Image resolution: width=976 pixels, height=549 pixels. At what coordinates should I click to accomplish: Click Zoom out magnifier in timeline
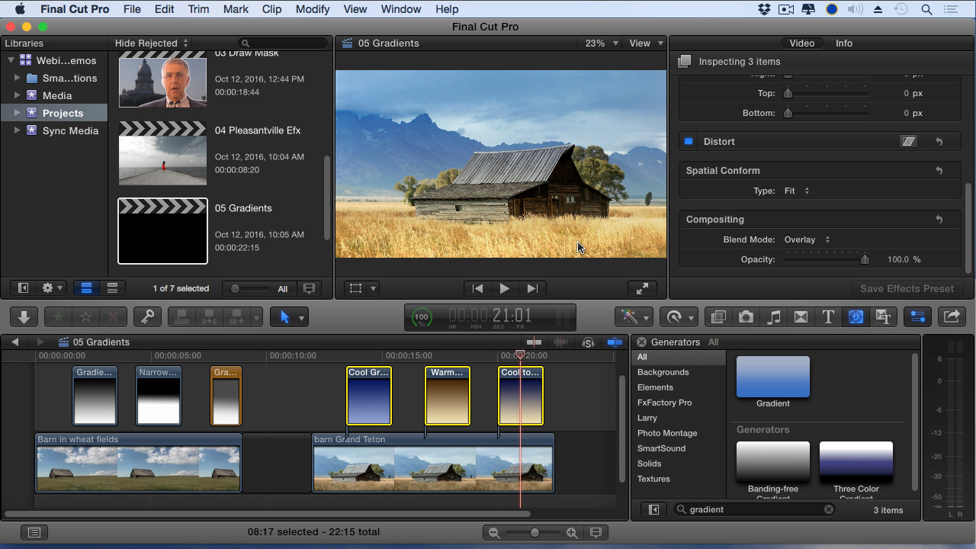494,532
